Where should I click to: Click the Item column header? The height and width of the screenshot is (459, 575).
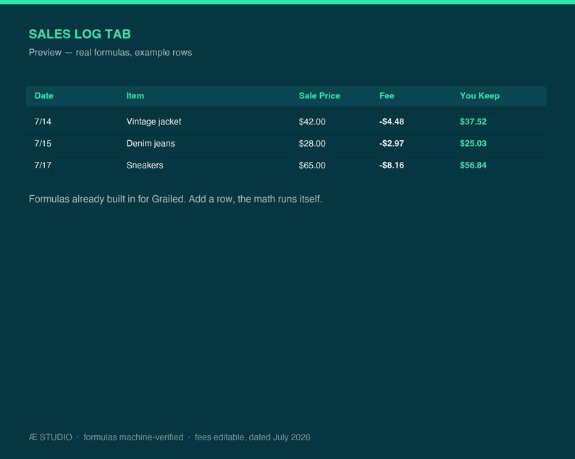135,96
